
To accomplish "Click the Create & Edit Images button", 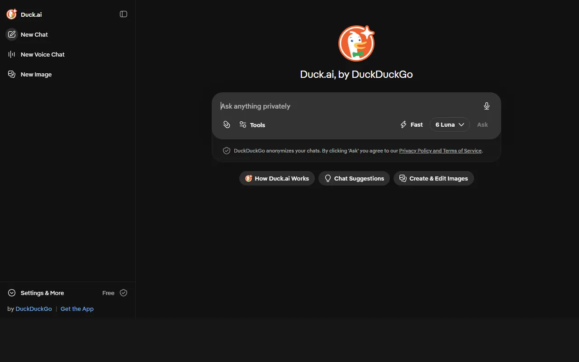I will (434, 178).
